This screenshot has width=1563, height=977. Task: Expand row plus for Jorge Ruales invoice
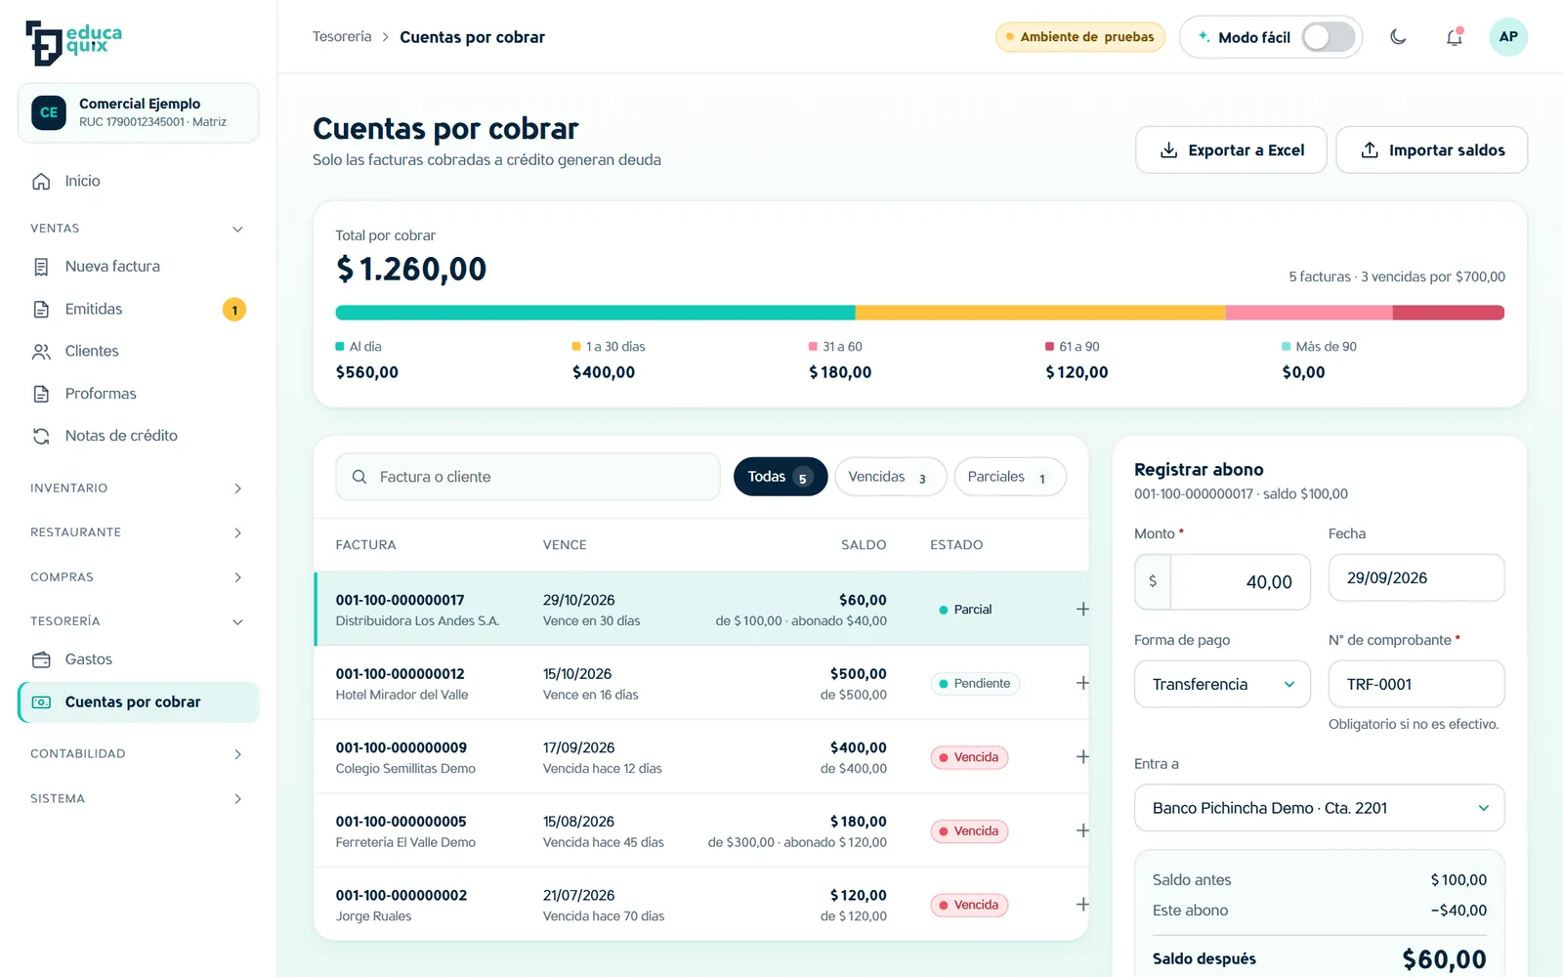[x=1082, y=905]
